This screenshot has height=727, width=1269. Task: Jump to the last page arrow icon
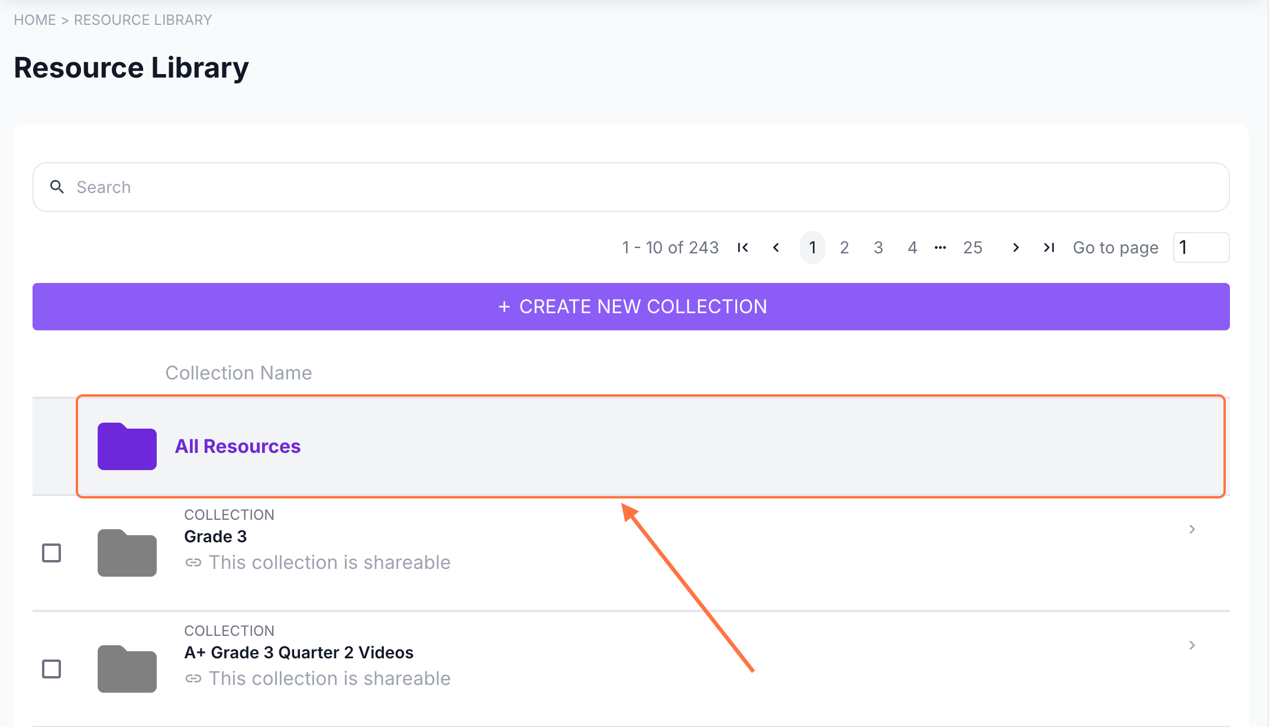click(x=1049, y=247)
